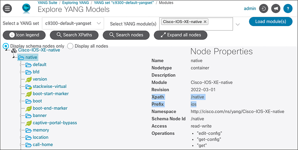Open the Icon legend

pyautogui.click(x=24, y=35)
